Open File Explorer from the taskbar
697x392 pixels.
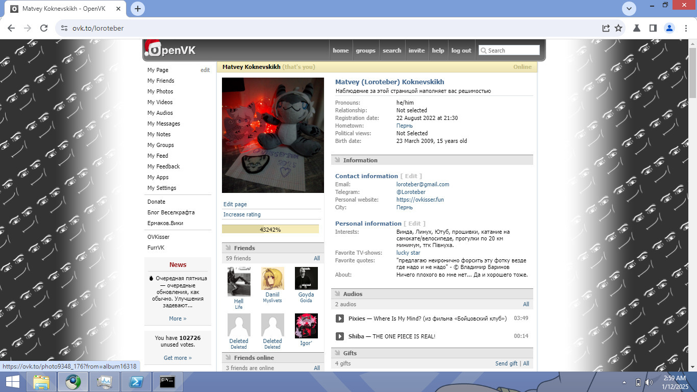(41, 382)
